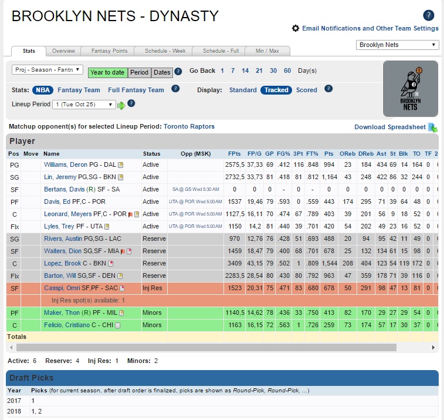Go back 60 days
This screenshot has height=420, width=444.
(x=287, y=70)
